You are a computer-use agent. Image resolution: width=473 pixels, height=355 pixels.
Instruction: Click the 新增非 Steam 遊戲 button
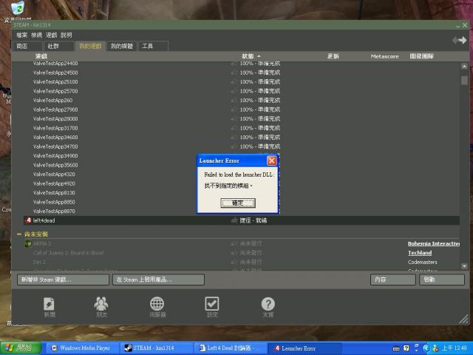[x=61, y=280]
